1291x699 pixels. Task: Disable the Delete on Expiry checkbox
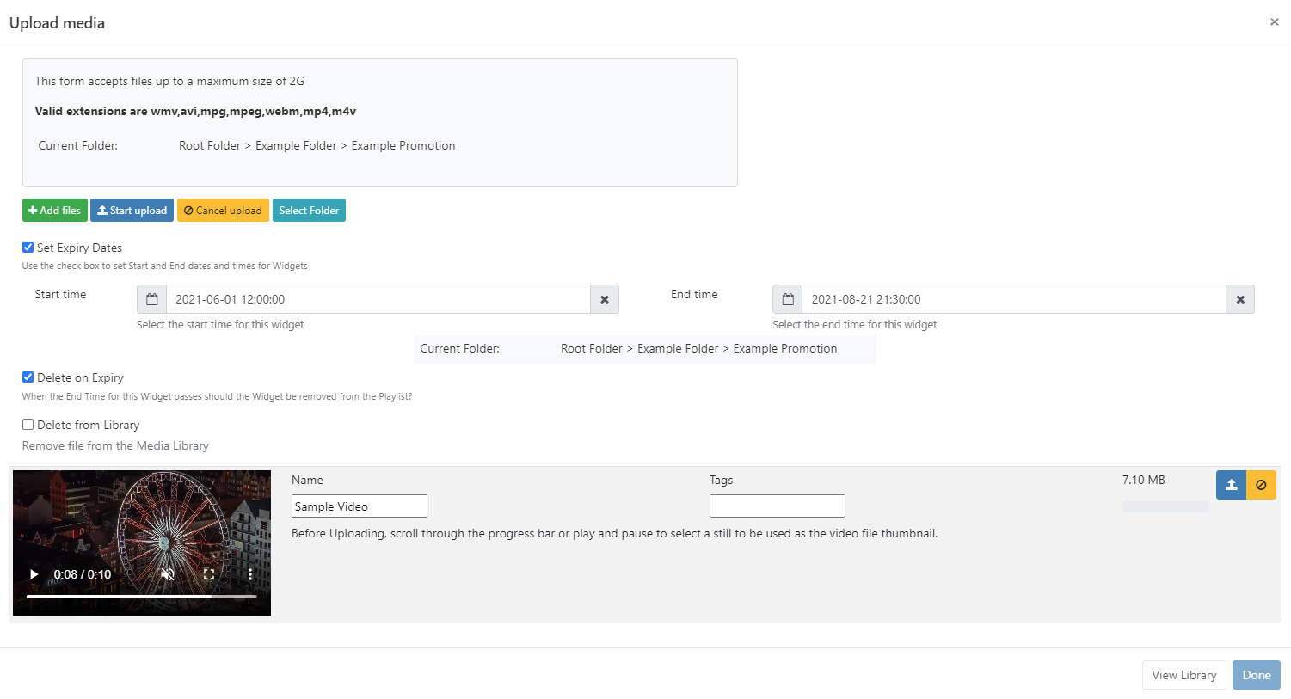pyautogui.click(x=28, y=377)
